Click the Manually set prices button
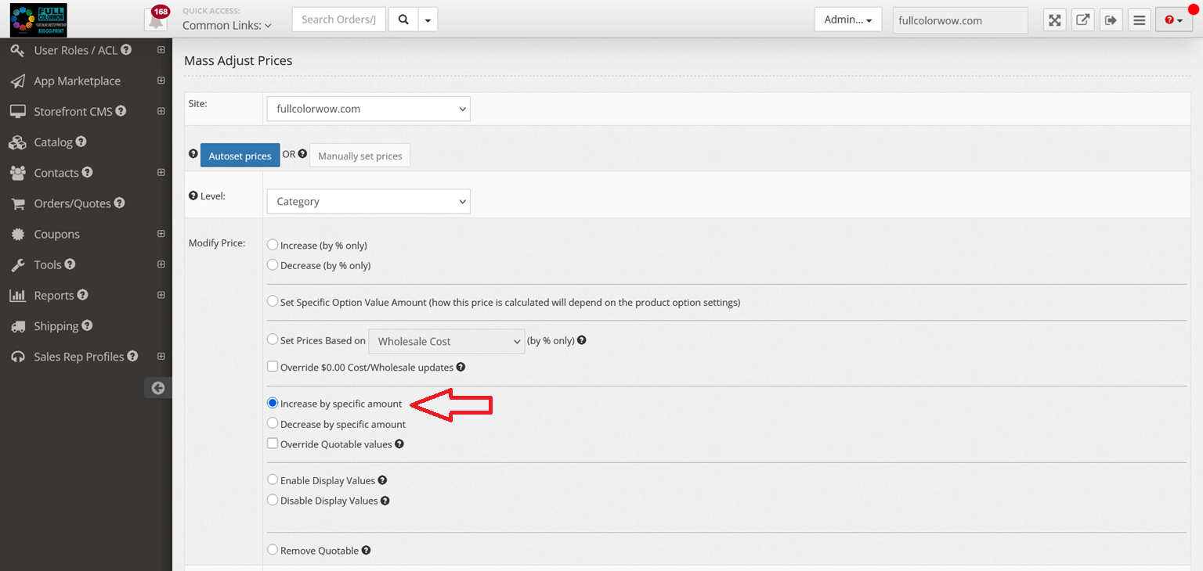 coord(359,156)
